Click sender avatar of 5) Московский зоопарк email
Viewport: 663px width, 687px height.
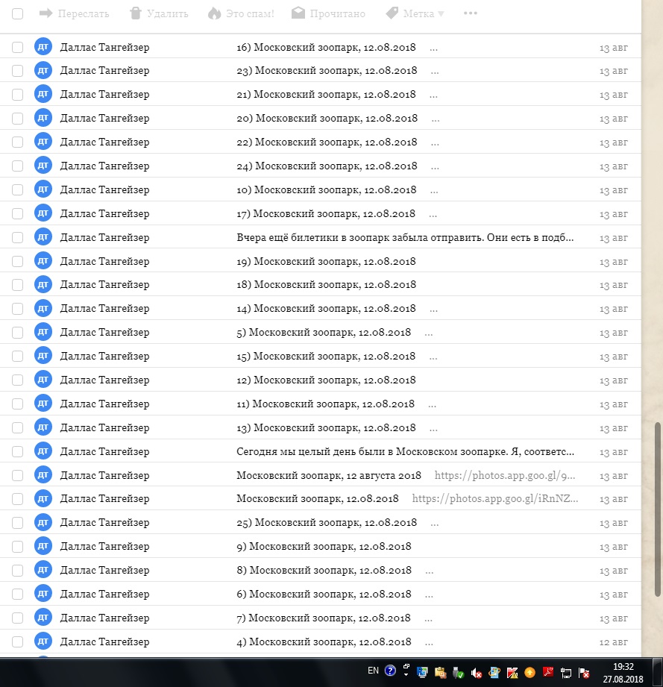(43, 332)
